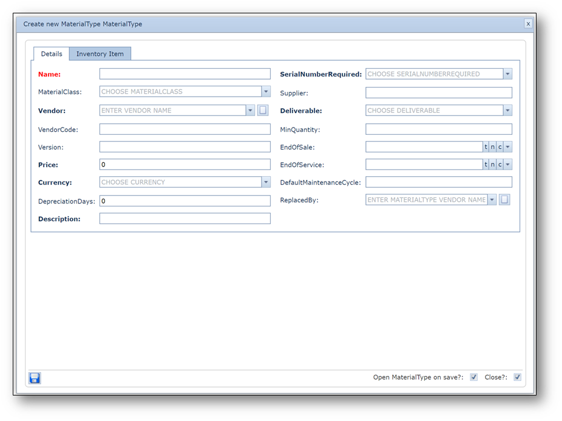Click the Enter Vendor Name field
This screenshot has width=562, height=421.
(x=173, y=110)
